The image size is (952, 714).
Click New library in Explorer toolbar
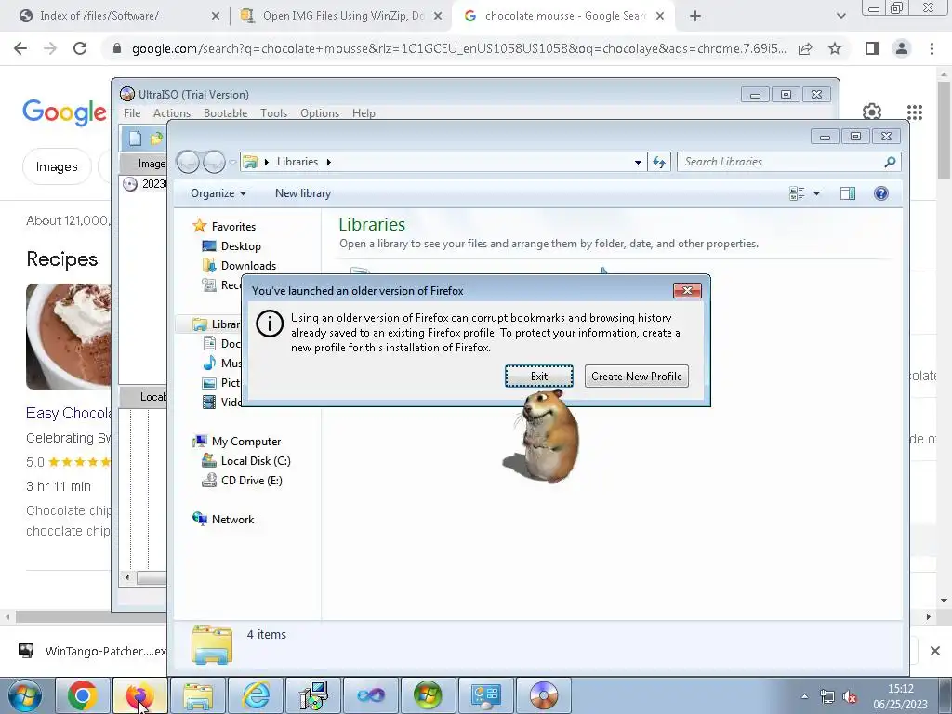303,193
